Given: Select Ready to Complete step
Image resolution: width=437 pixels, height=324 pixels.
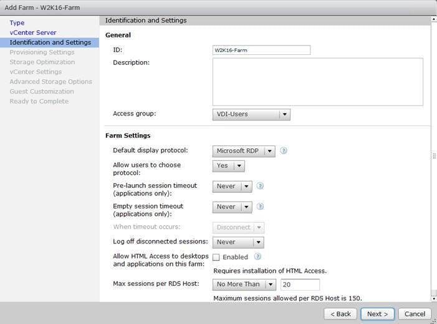Looking at the screenshot, I should (x=39, y=101).
